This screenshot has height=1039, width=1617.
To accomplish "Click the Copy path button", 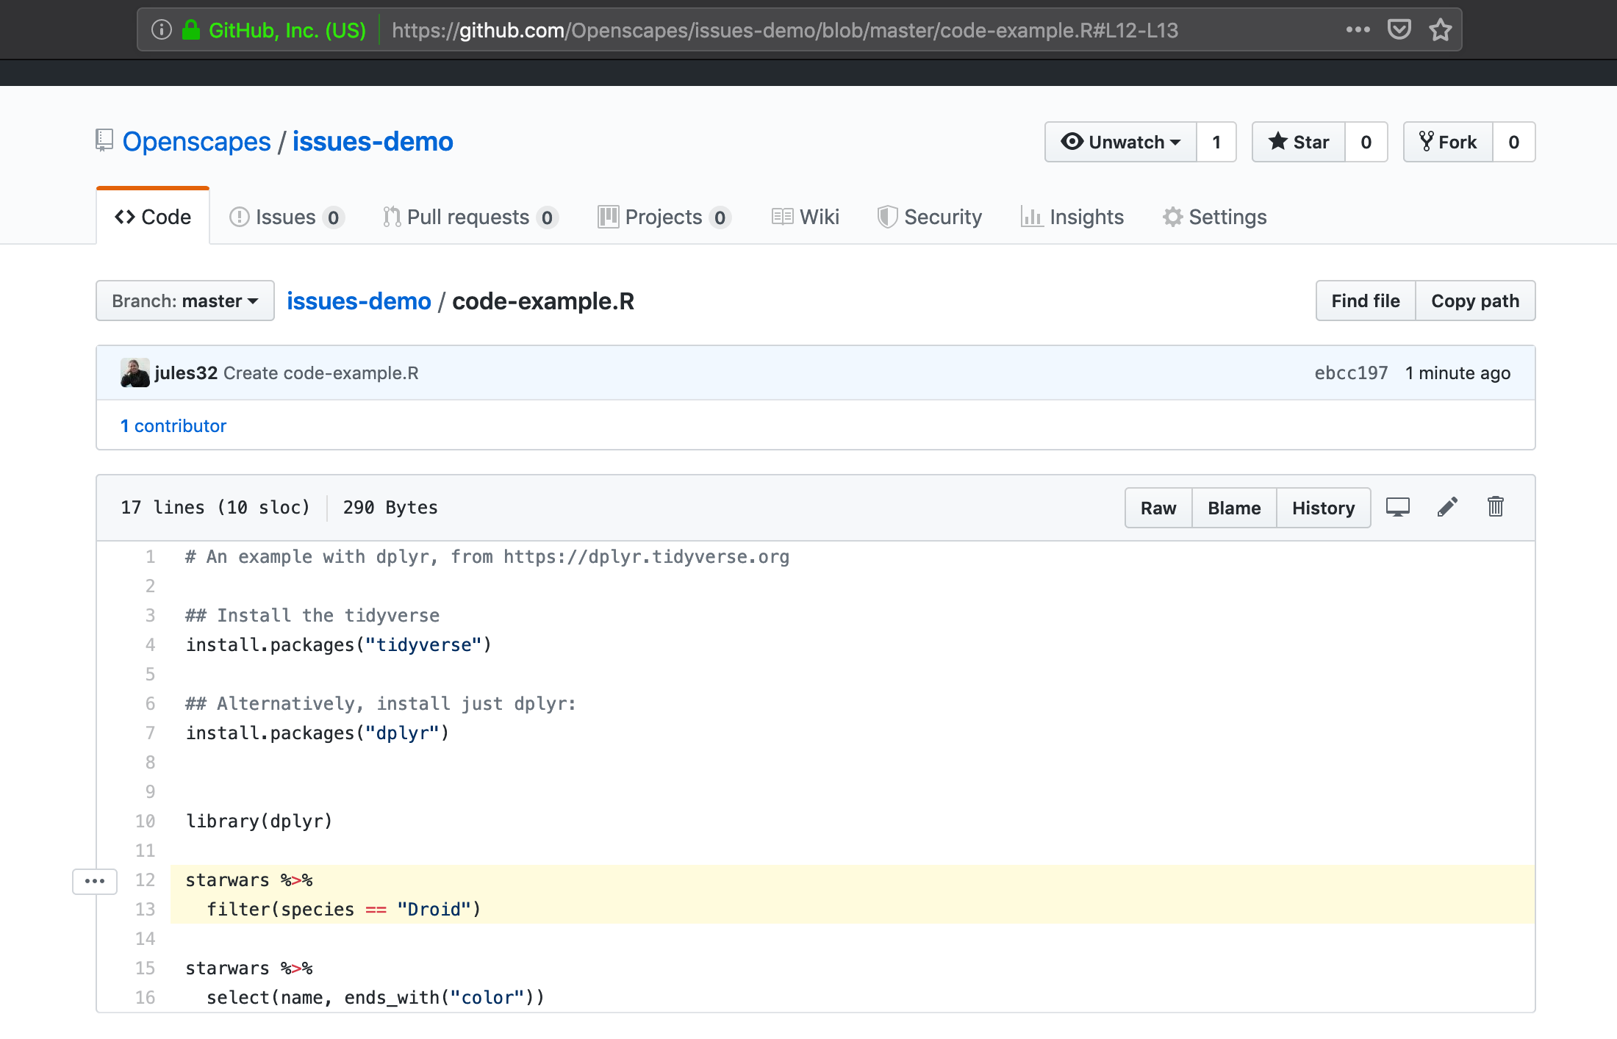I will click(x=1475, y=301).
